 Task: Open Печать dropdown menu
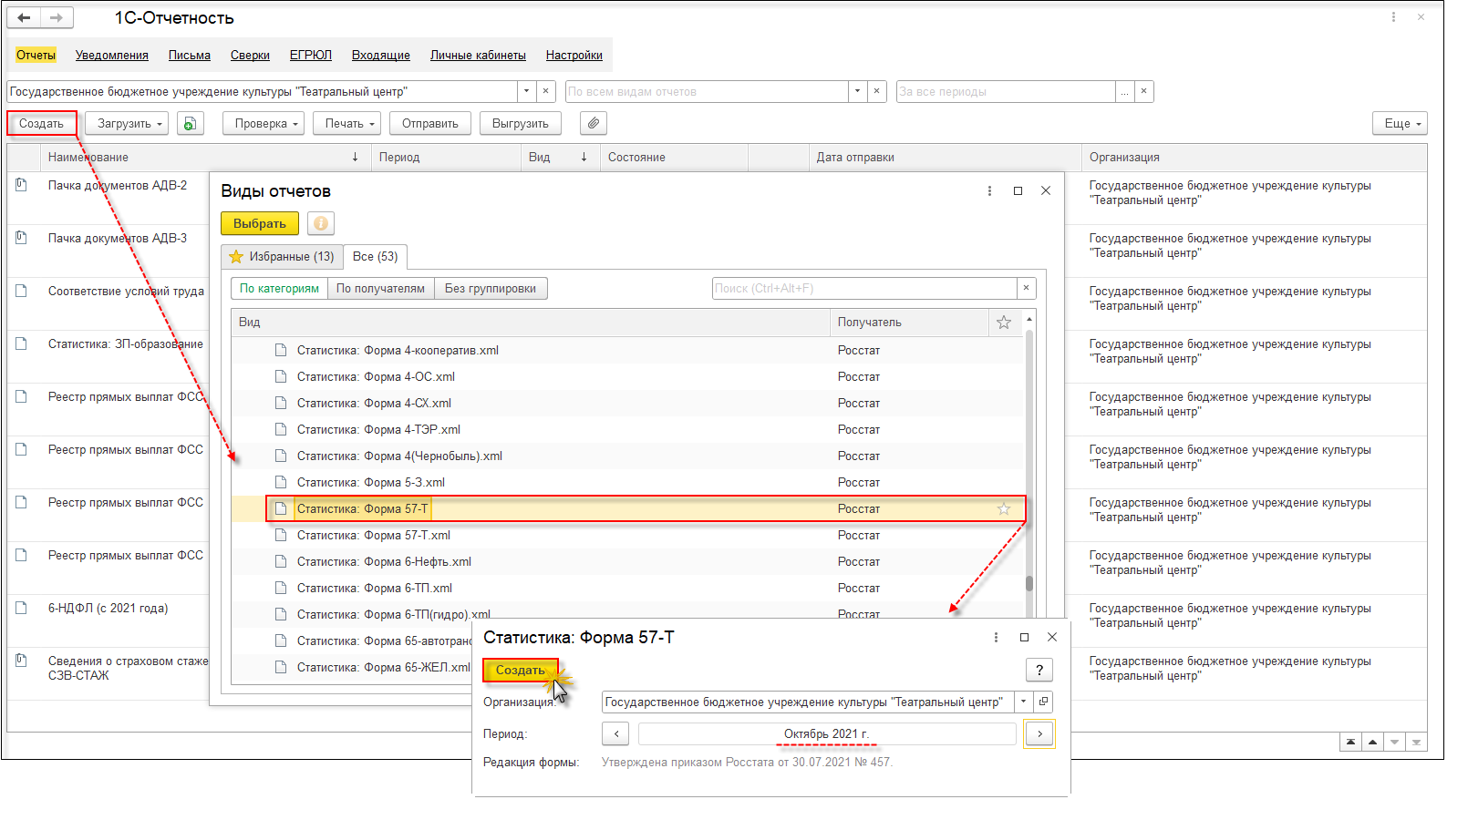point(347,123)
